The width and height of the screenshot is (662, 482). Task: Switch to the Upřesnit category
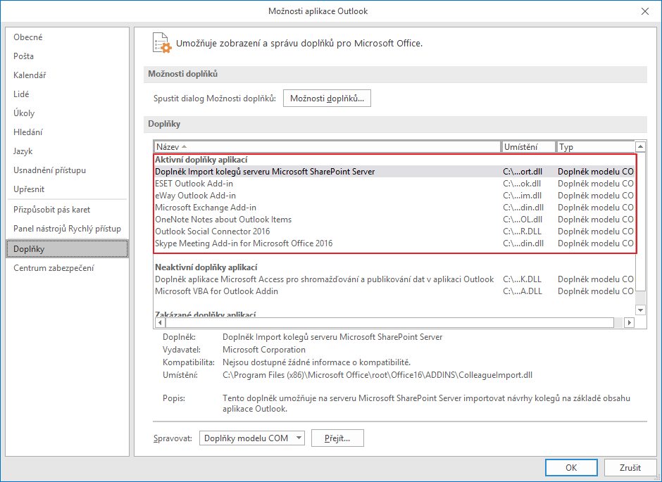(x=29, y=189)
